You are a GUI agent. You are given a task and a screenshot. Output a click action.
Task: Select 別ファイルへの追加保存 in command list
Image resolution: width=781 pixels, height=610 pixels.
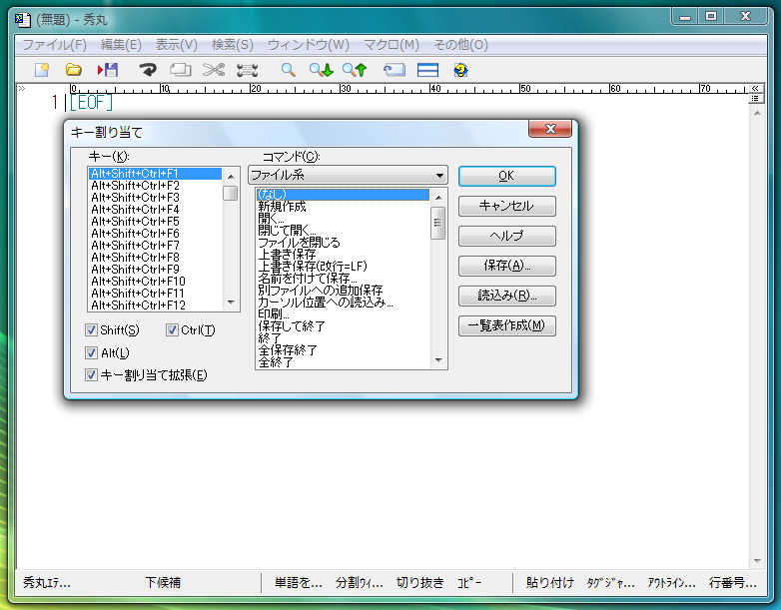click(x=343, y=291)
